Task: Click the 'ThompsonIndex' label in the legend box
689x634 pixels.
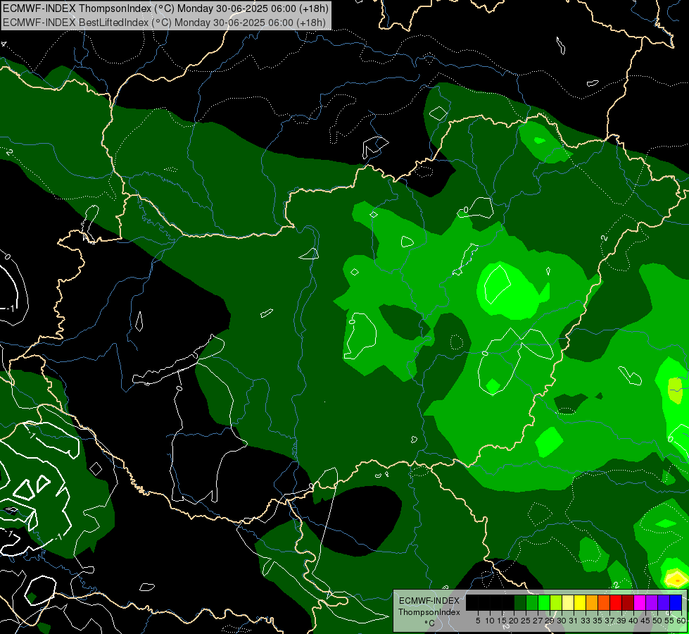Action: pyautogui.click(x=429, y=612)
